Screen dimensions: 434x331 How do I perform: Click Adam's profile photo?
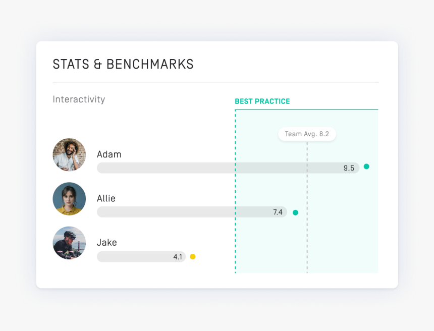(69, 155)
